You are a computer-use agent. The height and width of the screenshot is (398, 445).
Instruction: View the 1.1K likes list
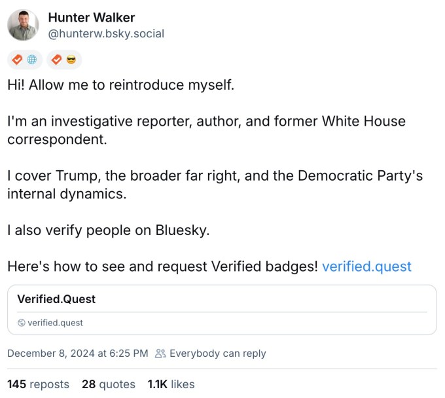pos(171,384)
